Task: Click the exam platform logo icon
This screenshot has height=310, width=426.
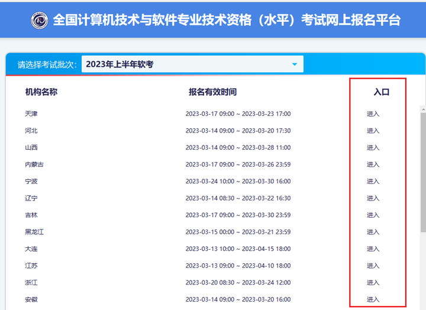Action: [x=40, y=20]
